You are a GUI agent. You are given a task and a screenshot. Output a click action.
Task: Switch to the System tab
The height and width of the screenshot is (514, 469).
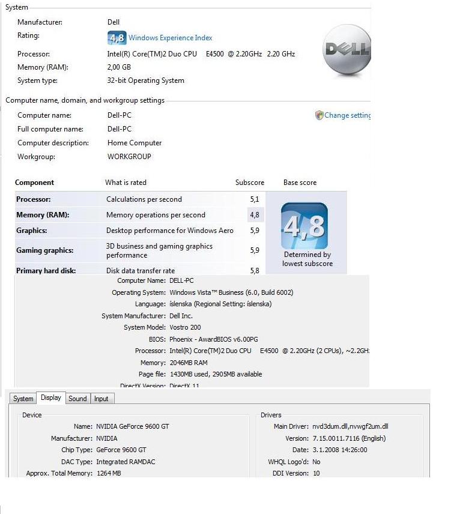[23, 399]
